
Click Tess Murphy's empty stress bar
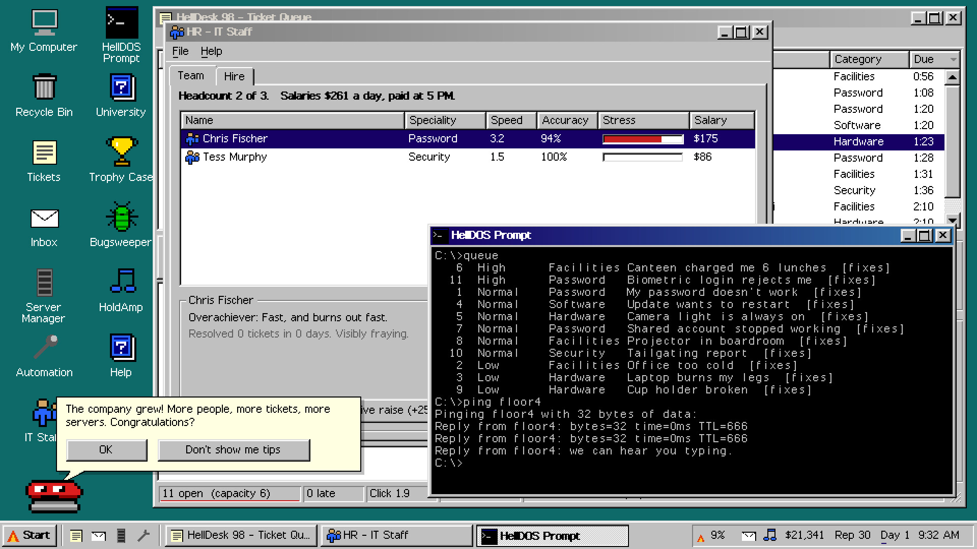[x=643, y=158]
